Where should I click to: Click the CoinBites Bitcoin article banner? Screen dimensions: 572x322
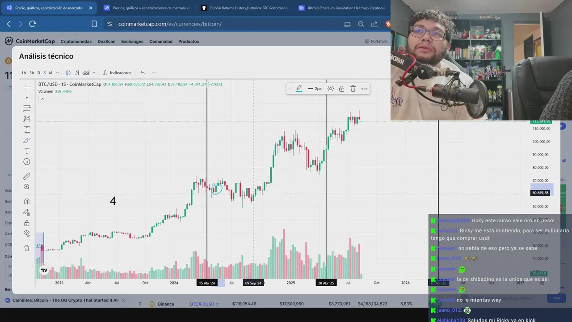pyautogui.click(x=66, y=301)
